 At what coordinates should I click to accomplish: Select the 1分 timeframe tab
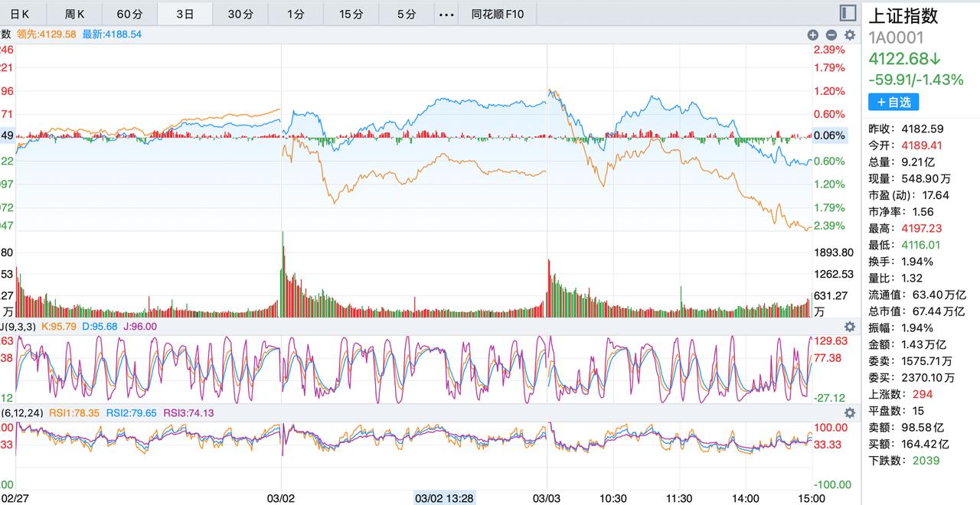click(296, 14)
